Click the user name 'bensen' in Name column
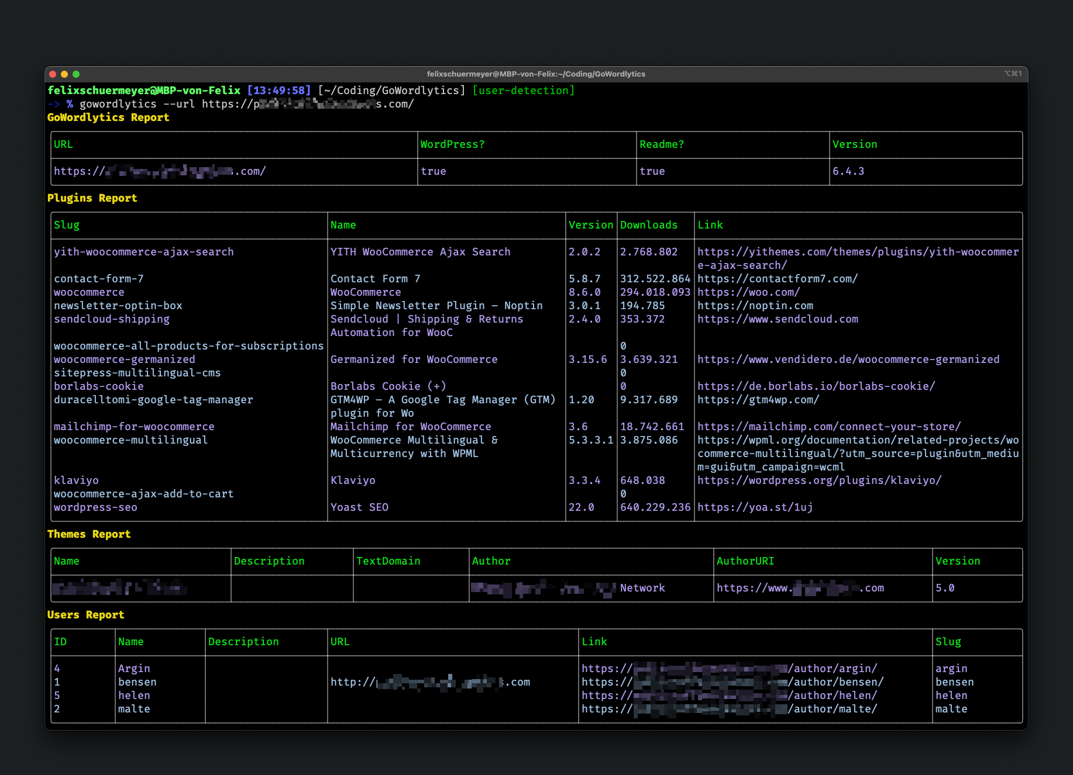1073x775 pixels. pos(137,682)
